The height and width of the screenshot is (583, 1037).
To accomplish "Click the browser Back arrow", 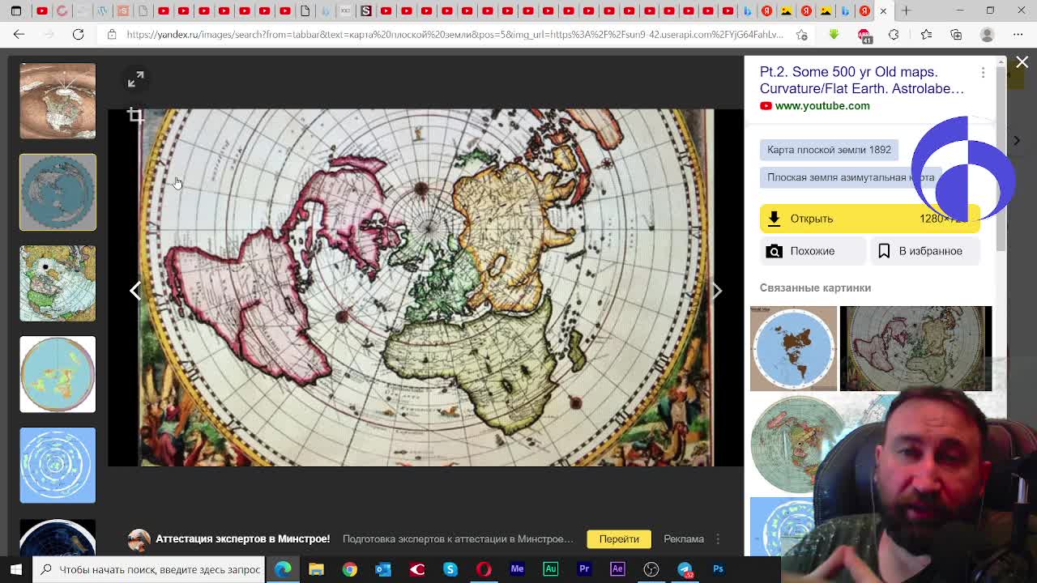I will pos(19,35).
